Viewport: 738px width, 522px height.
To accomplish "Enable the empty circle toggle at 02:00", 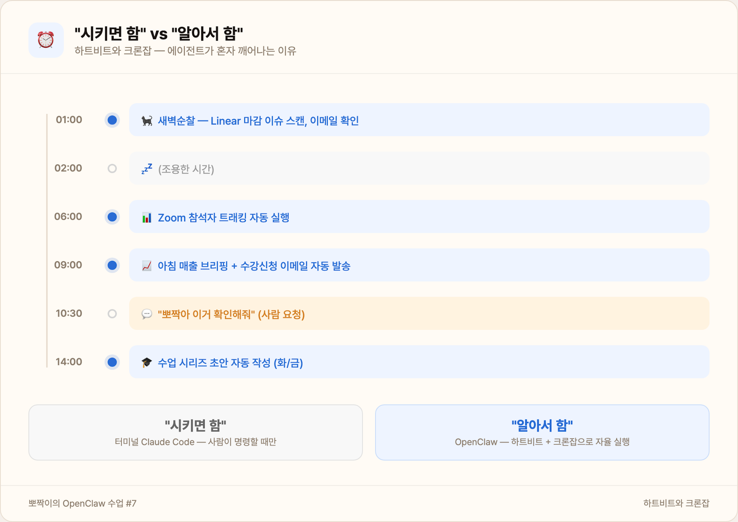I will tap(112, 168).
